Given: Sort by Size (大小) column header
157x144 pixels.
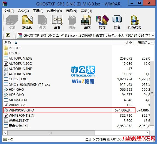Looking at the screenshot, I should point(123,43).
